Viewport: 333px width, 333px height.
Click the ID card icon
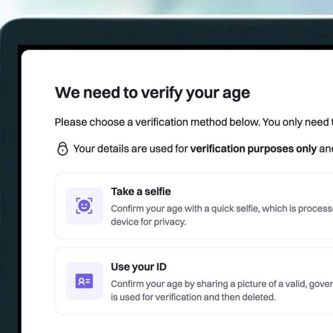tap(84, 281)
